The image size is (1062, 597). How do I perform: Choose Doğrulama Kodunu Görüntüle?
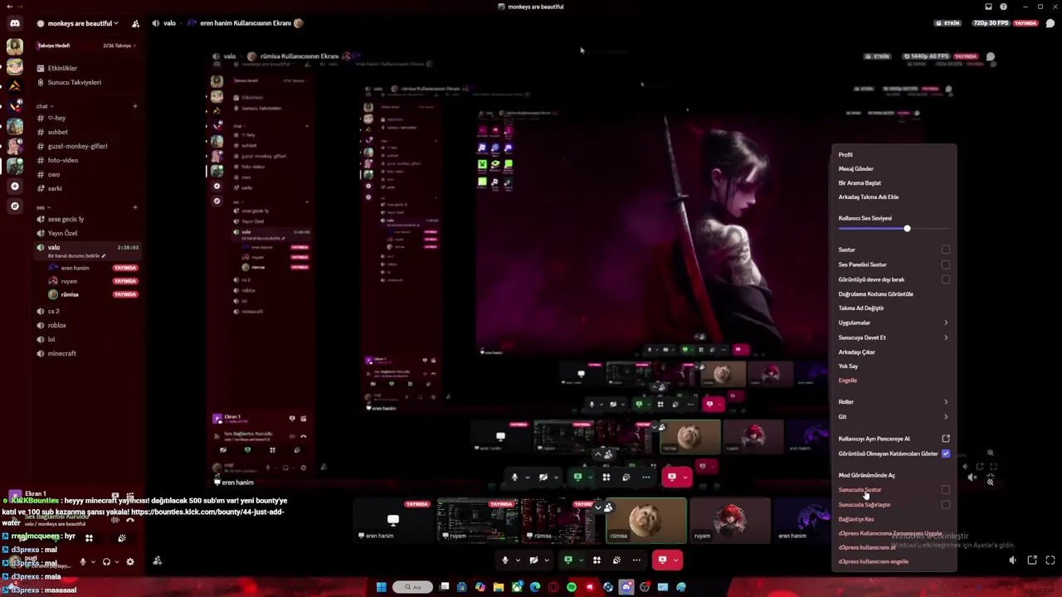pyautogui.click(x=875, y=294)
